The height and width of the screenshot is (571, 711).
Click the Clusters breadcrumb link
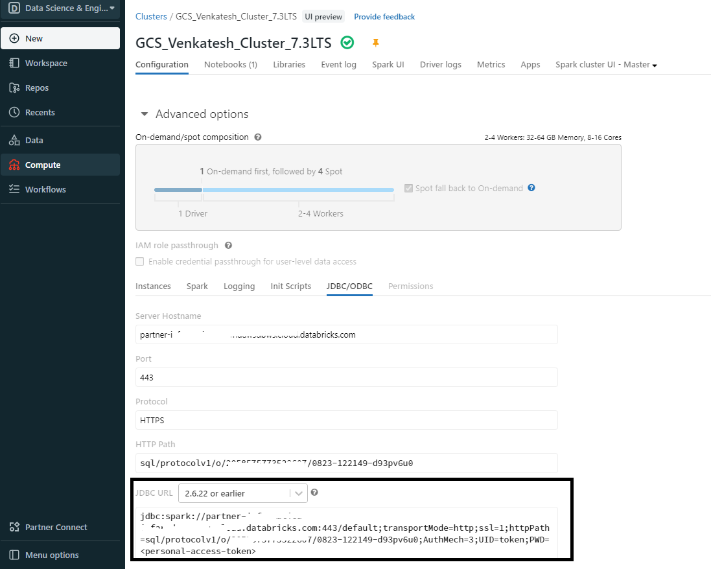click(151, 16)
